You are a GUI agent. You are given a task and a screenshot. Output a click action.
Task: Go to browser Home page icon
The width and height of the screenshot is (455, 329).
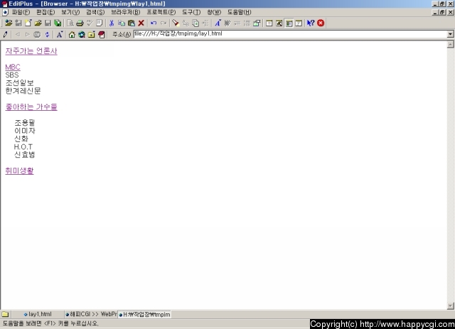coord(72,35)
